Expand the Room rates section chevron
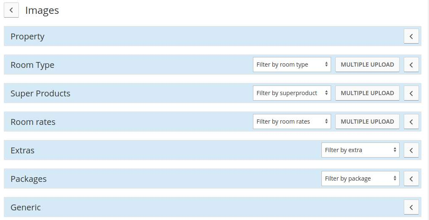Image resolution: width=429 pixels, height=220 pixels. (x=411, y=122)
